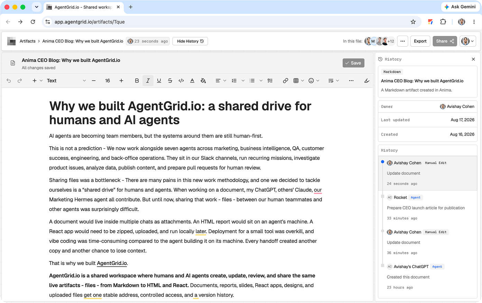
Task: Expand the insert block chevron
Action: point(41,81)
